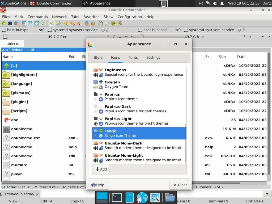Switch to Brief view toolbar icon
Image resolution: width=272 pixels, height=204 pixels.
(x=24, y=23)
